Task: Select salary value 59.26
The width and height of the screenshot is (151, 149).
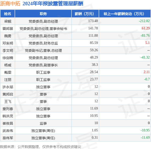Action: [94, 50]
